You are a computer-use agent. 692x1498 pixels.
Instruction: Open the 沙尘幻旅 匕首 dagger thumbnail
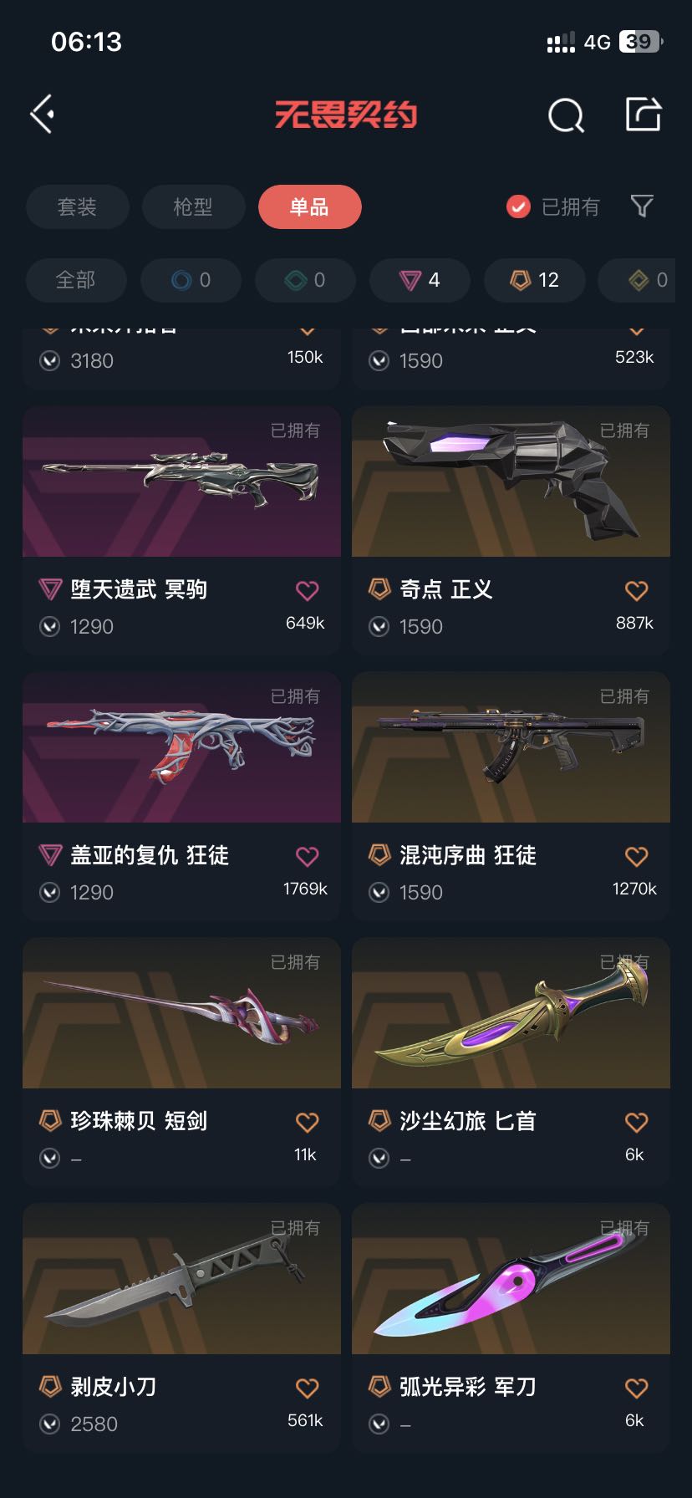[x=511, y=1013]
